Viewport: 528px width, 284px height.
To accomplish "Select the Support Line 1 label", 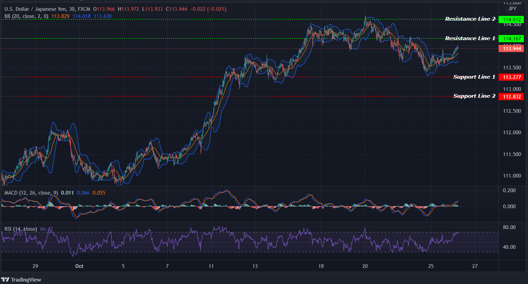I will click(474, 77).
